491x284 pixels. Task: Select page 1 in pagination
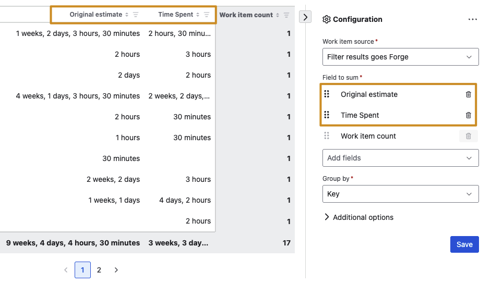click(82, 270)
